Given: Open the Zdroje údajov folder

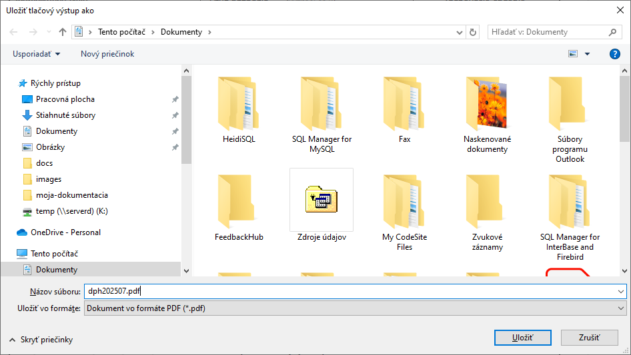Looking at the screenshot, I should pyautogui.click(x=322, y=206).
